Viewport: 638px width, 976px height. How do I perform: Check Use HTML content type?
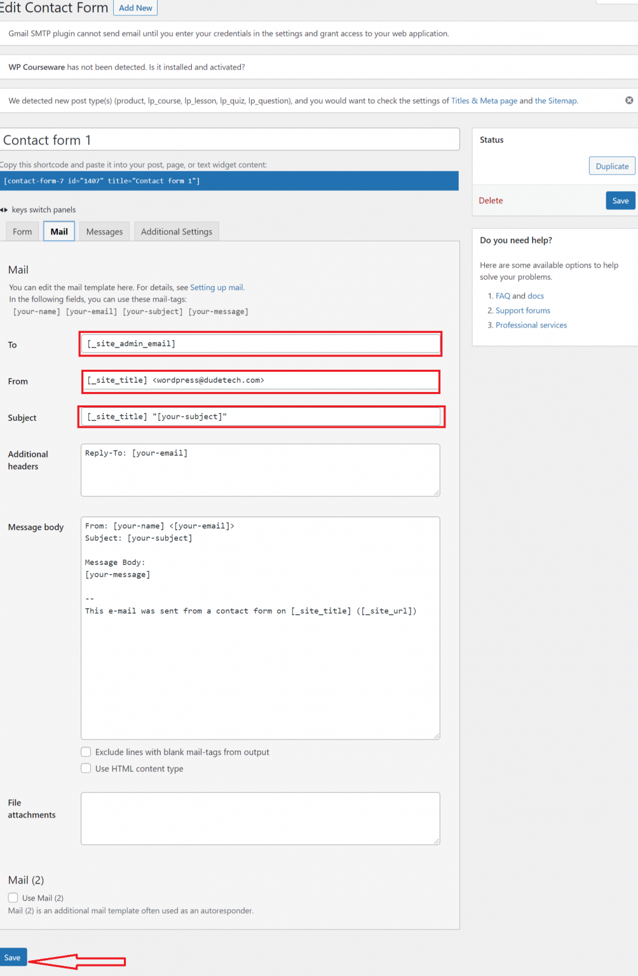coord(86,768)
